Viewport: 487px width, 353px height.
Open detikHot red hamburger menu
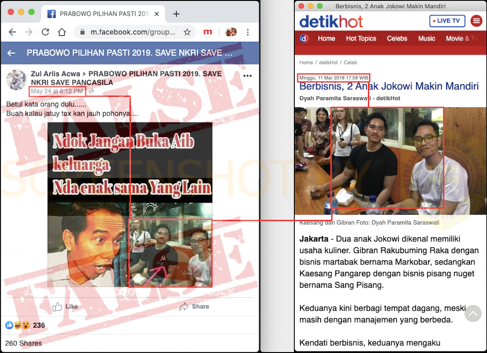tap(476, 21)
